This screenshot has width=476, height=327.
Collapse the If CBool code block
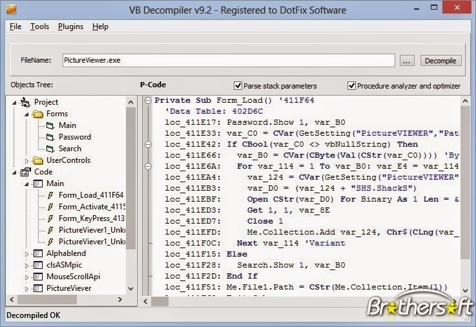click(148, 144)
